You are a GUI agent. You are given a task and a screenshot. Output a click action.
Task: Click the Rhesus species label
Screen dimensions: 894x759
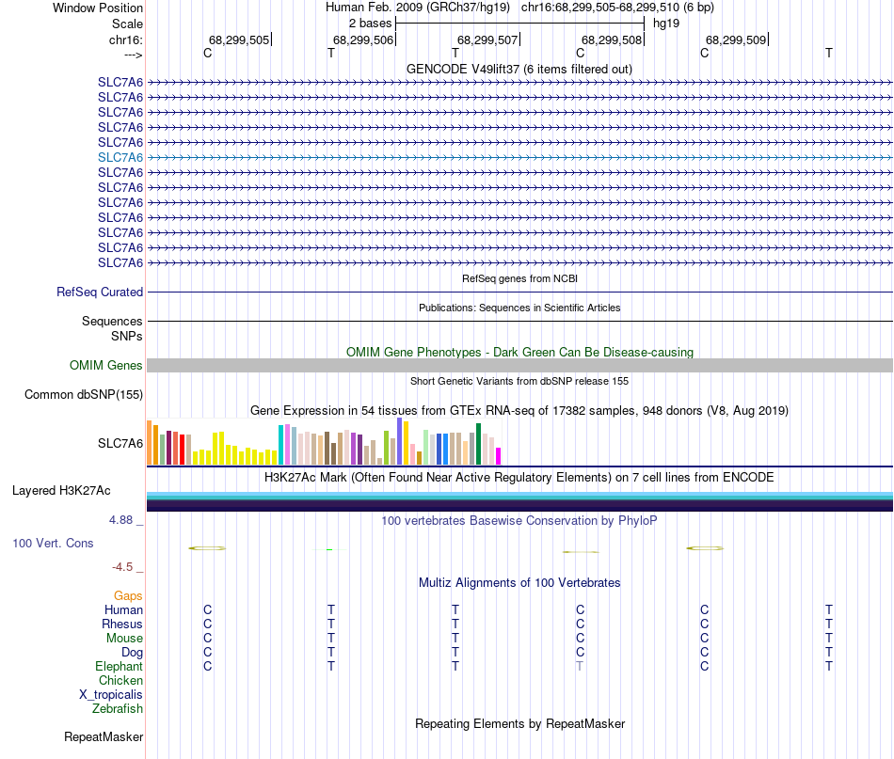[122, 624]
